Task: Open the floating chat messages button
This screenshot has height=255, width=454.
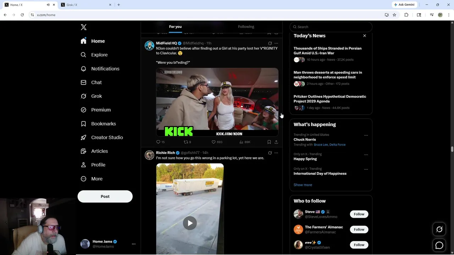Action: point(439,245)
